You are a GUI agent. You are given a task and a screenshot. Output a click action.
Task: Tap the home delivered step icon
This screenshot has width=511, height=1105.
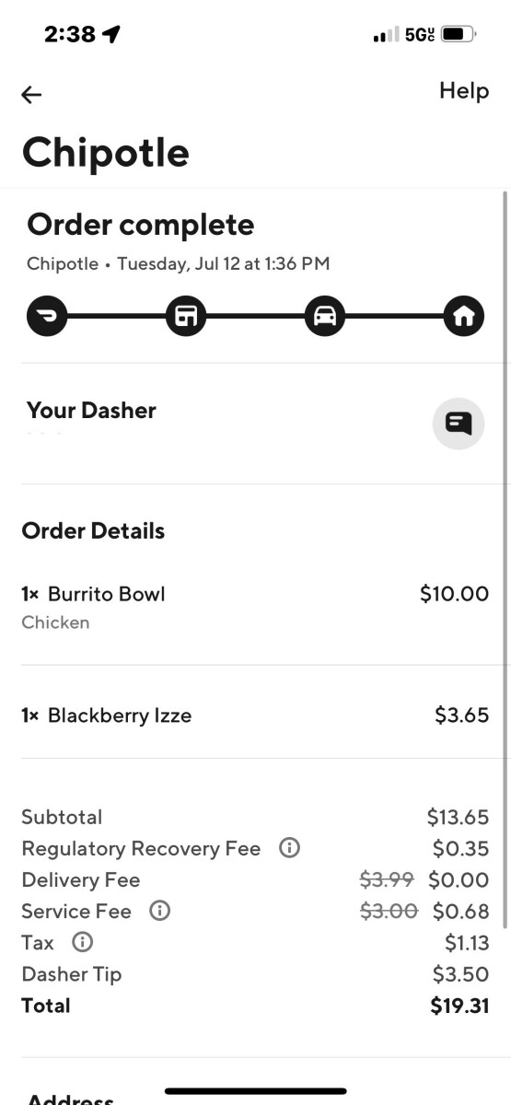(464, 317)
